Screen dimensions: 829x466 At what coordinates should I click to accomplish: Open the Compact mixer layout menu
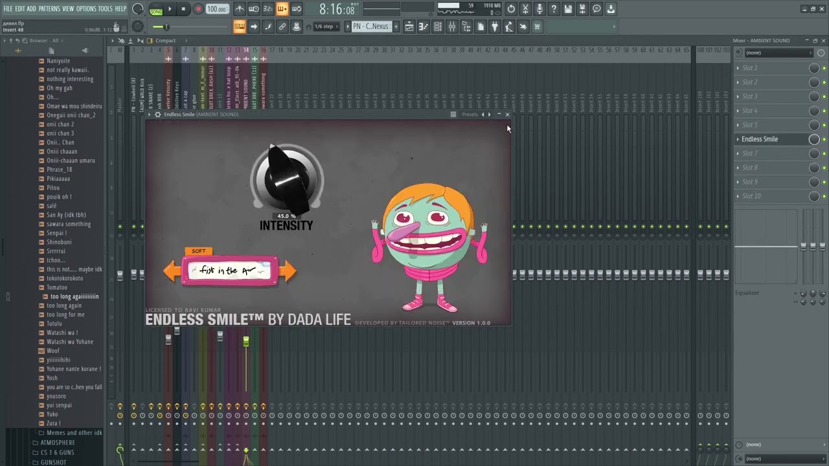[x=165, y=41]
